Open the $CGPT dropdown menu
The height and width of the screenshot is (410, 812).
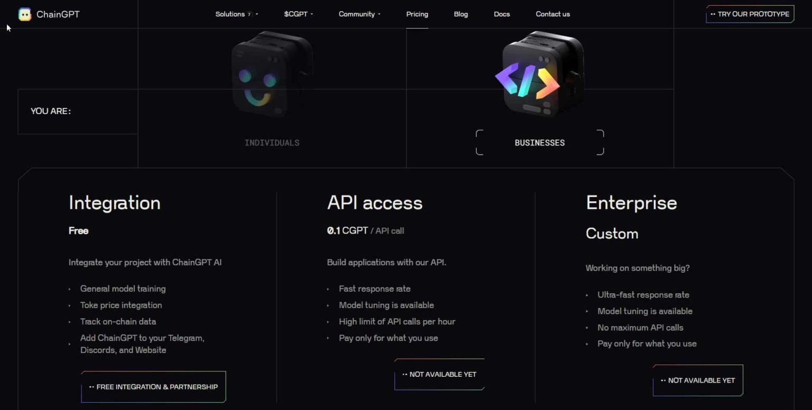pos(298,14)
